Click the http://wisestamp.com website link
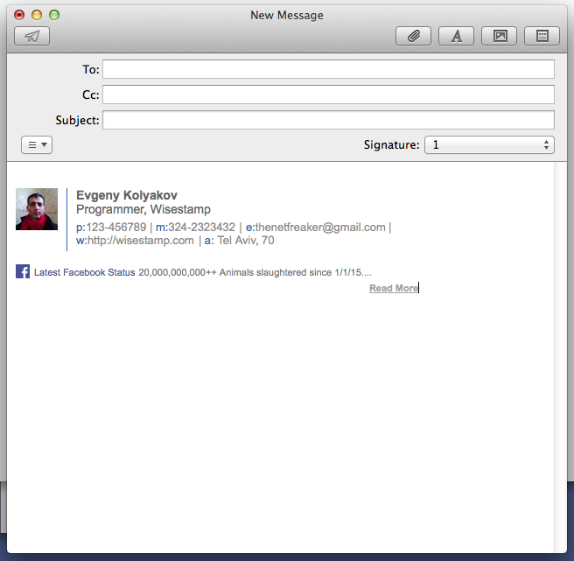Image resolution: width=574 pixels, height=561 pixels. click(x=141, y=241)
